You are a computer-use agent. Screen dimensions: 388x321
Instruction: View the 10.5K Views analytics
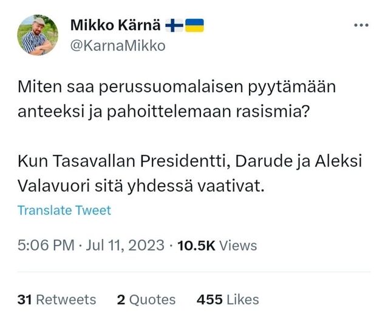coord(217,245)
